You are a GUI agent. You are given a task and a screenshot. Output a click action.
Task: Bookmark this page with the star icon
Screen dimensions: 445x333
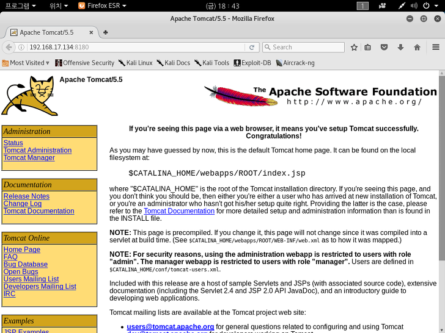pos(354,48)
